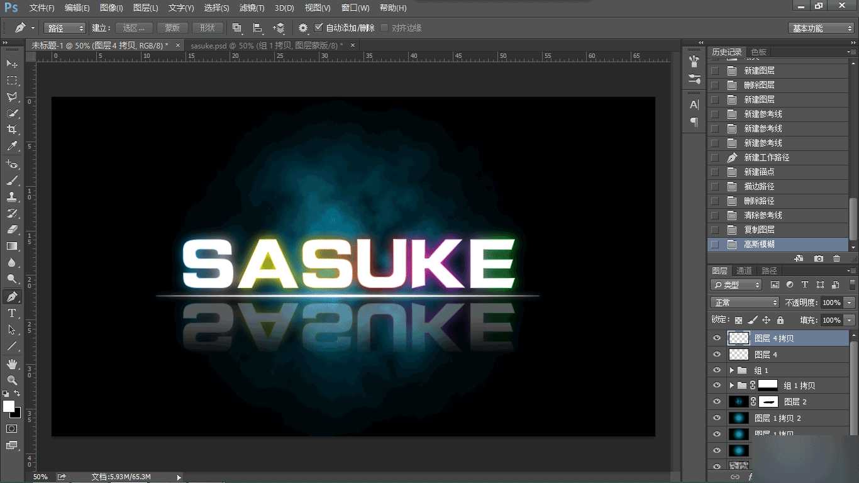Select the Move tool
The image size is (859, 483).
[12, 64]
